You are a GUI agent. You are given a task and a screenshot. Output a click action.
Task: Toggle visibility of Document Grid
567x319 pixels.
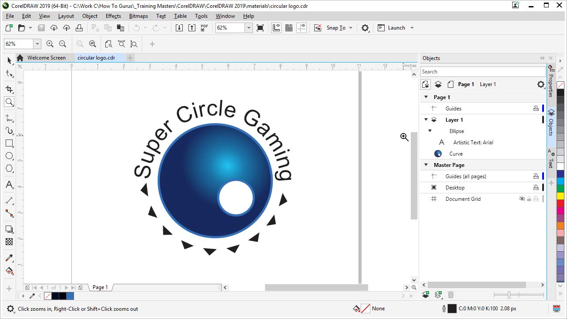[522, 199]
